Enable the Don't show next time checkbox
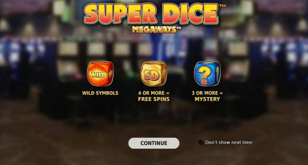Screen dimensions: 308x165 tap(201, 142)
